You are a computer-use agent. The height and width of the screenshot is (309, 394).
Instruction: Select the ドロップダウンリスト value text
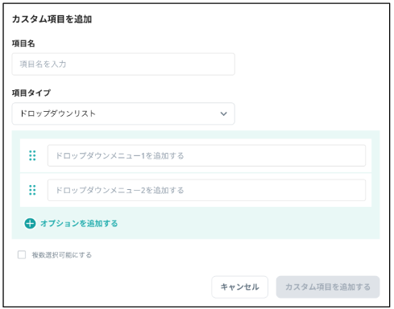coord(58,113)
